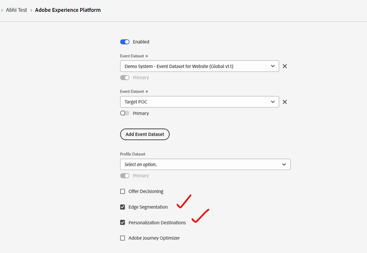Go to the Abhi Test breadcrumb
This screenshot has width=367, height=253.
click(18, 10)
